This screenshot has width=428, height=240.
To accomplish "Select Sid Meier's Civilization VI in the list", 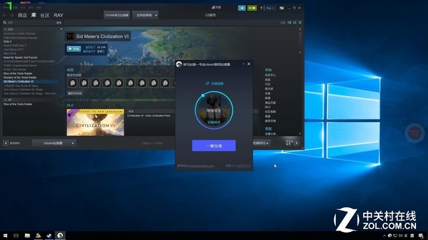I will tap(31, 81).
